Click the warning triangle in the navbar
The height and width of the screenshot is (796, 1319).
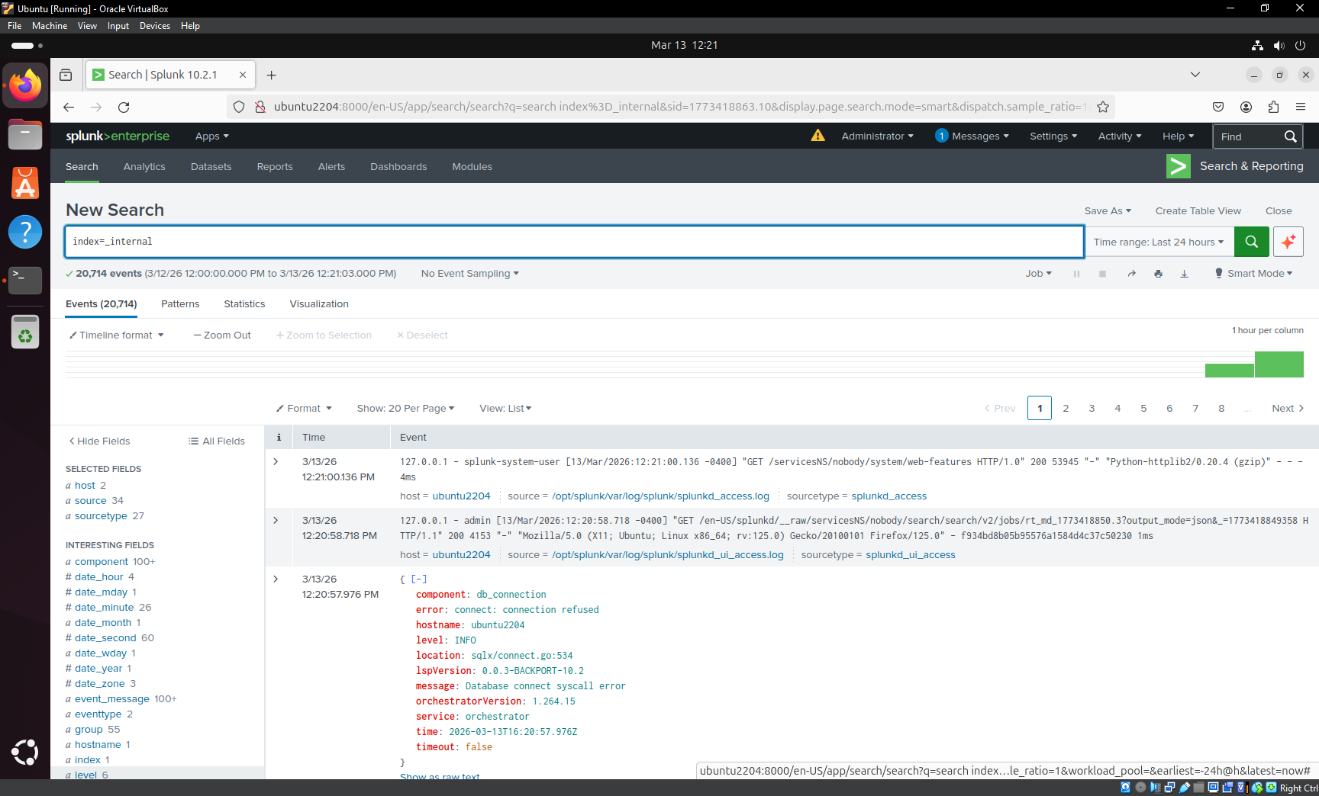coord(818,136)
